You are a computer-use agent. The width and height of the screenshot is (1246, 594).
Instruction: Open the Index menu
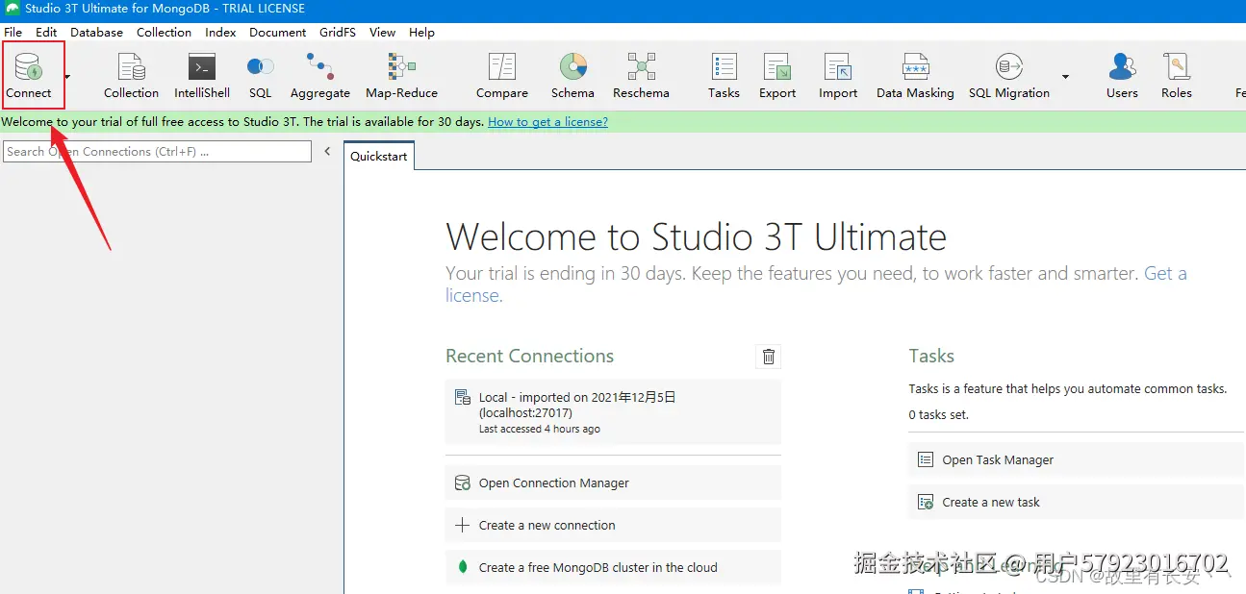[220, 32]
